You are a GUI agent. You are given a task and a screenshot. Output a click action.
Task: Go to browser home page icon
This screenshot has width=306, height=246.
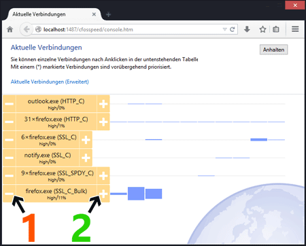coord(10,29)
